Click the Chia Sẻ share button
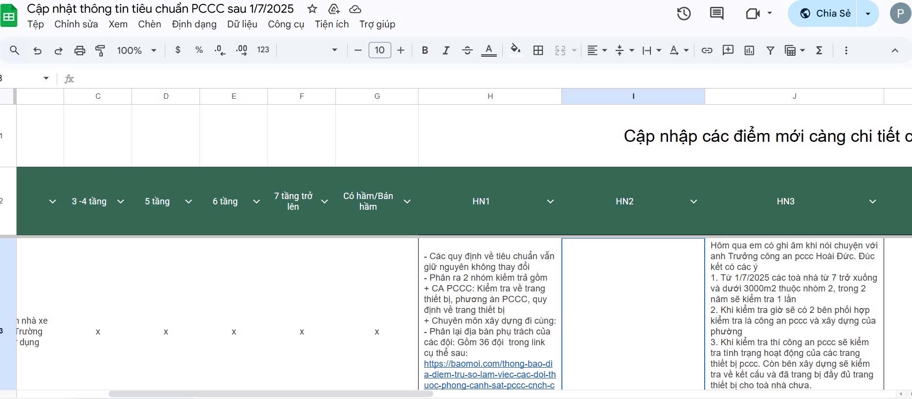 point(826,14)
